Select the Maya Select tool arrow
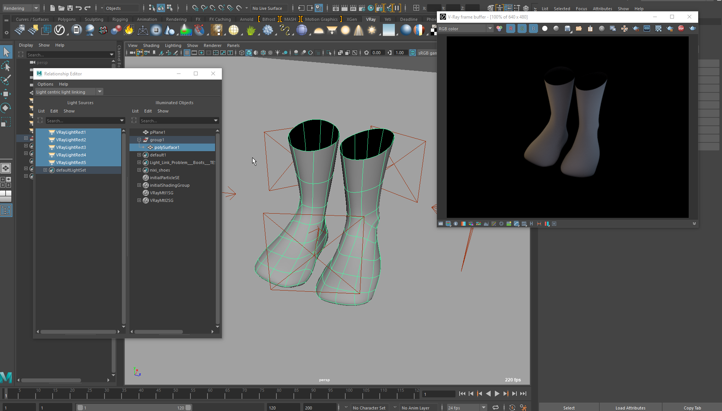This screenshot has height=411, width=722. [x=6, y=52]
